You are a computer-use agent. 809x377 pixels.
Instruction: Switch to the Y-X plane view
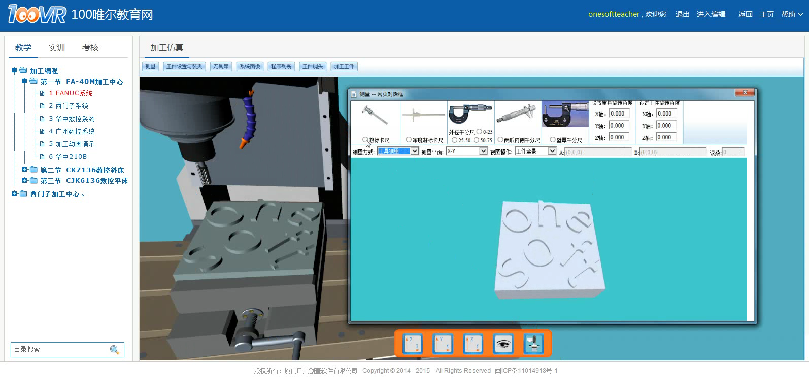point(442,344)
